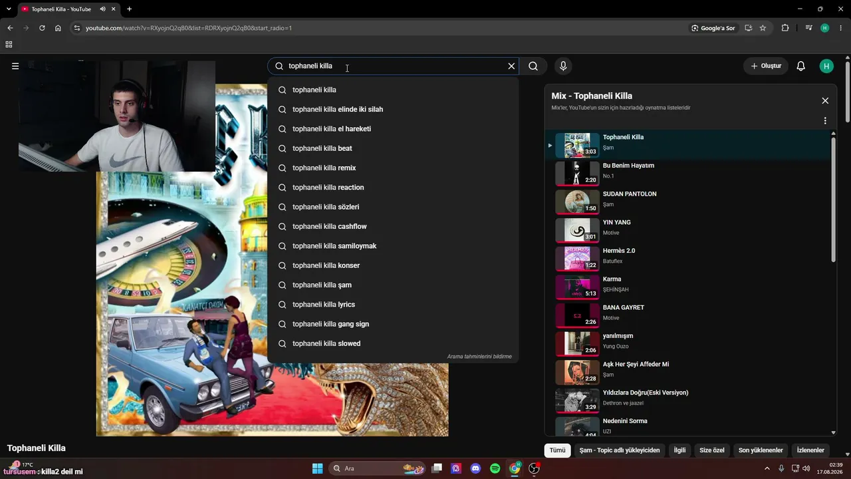Select suggestion 'tophaneli killa şam'
Image resolution: width=851 pixels, height=479 pixels.
click(x=393, y=285)
